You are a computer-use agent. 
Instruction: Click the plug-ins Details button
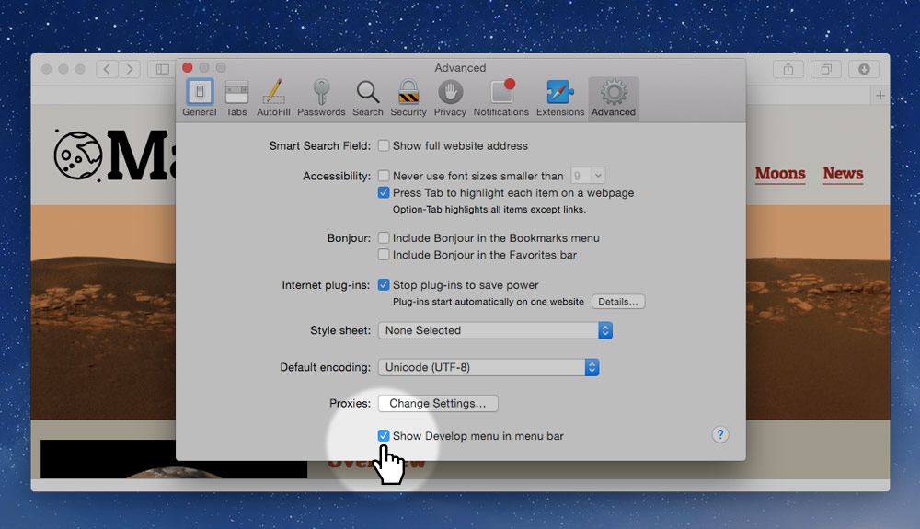[618, 302]
